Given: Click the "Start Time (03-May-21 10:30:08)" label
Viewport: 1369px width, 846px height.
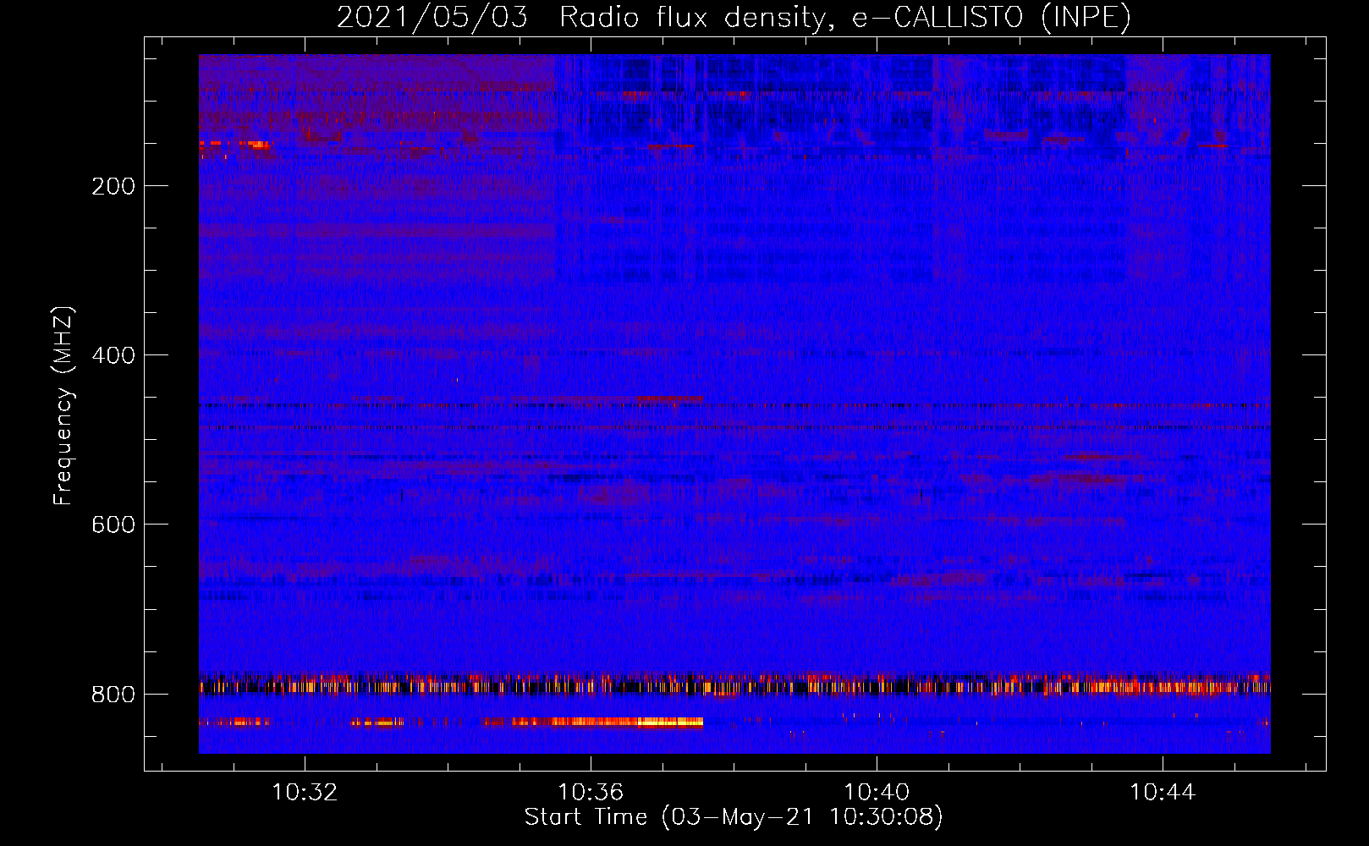Looking at the screenshot, I should tap(734, 817).
